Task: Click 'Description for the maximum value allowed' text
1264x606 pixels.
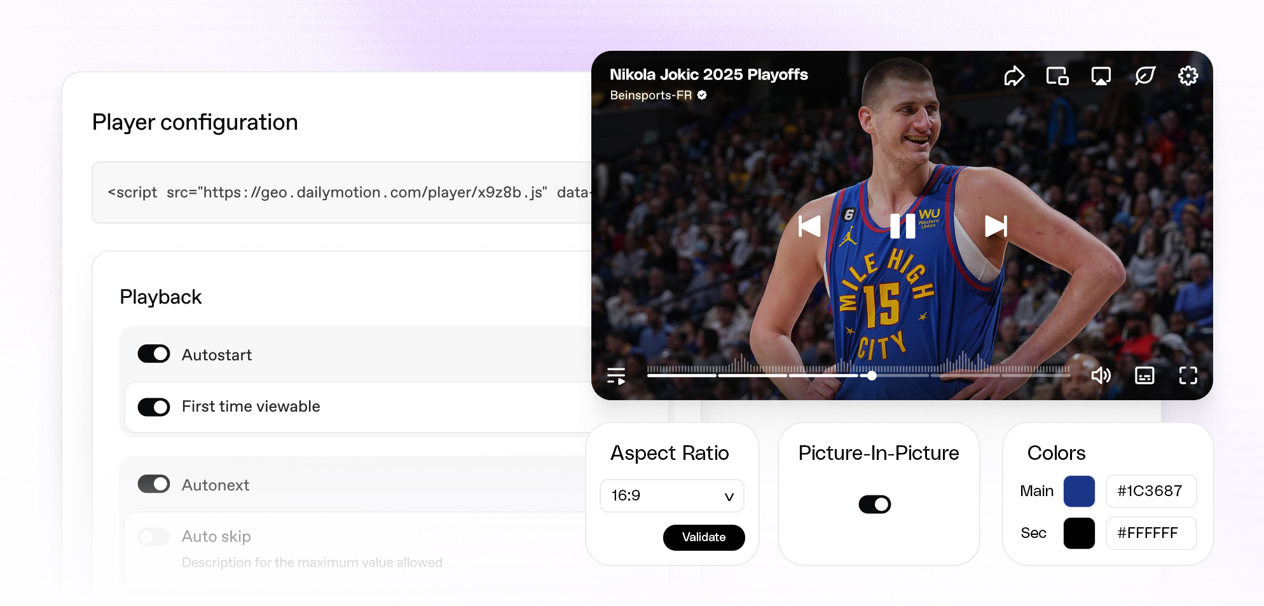Action: pyautogui.click(x=312, y=563)
